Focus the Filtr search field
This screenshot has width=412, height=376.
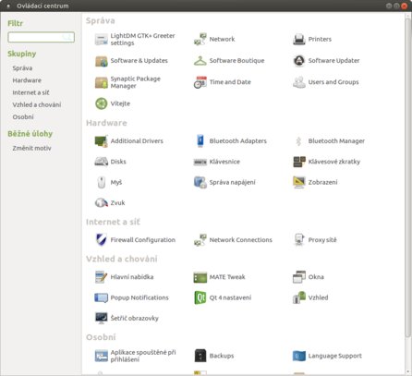point(41,37)
